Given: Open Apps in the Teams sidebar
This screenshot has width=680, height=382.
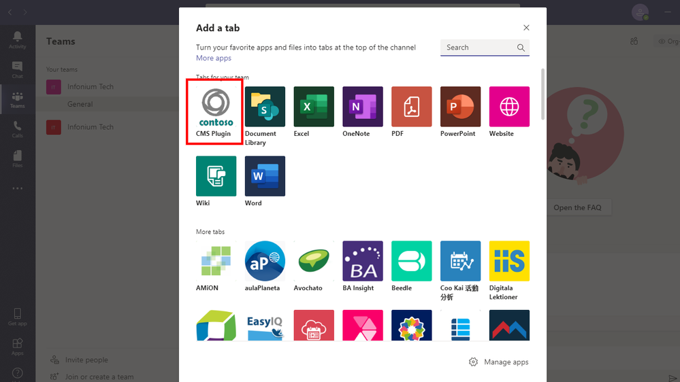Looking at the screenshot, I should [17, 347].
